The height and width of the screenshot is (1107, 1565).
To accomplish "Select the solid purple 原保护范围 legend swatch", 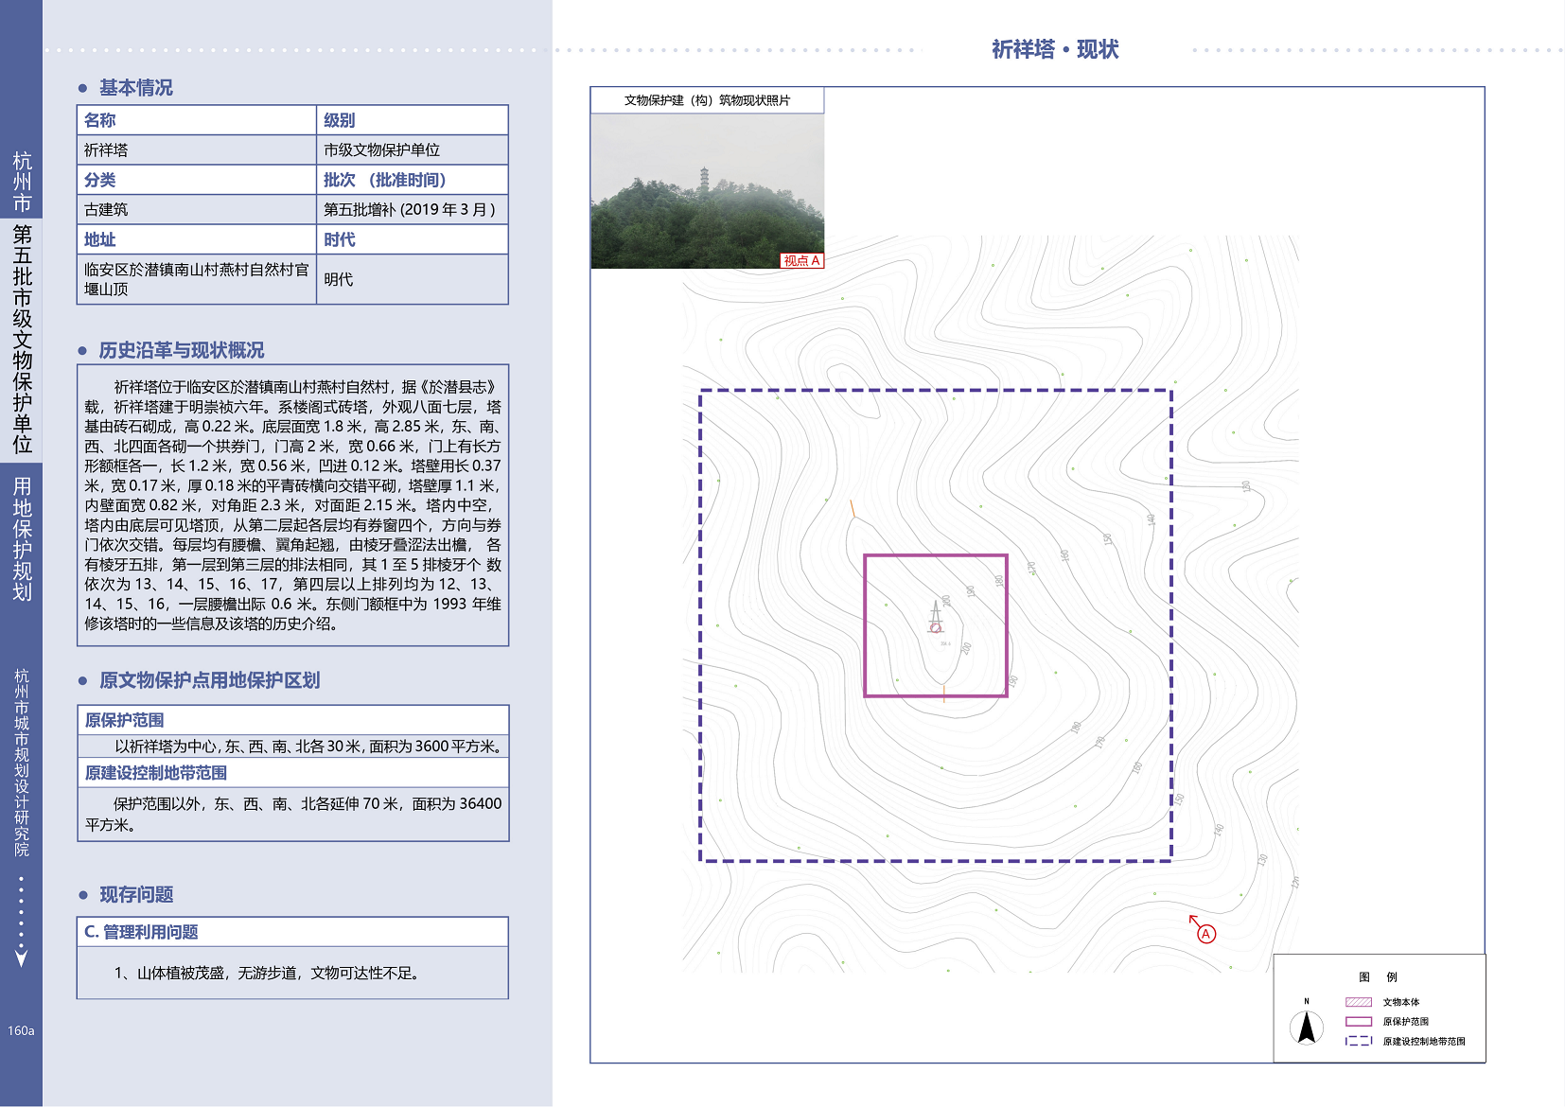I will pos(1359,1022).
